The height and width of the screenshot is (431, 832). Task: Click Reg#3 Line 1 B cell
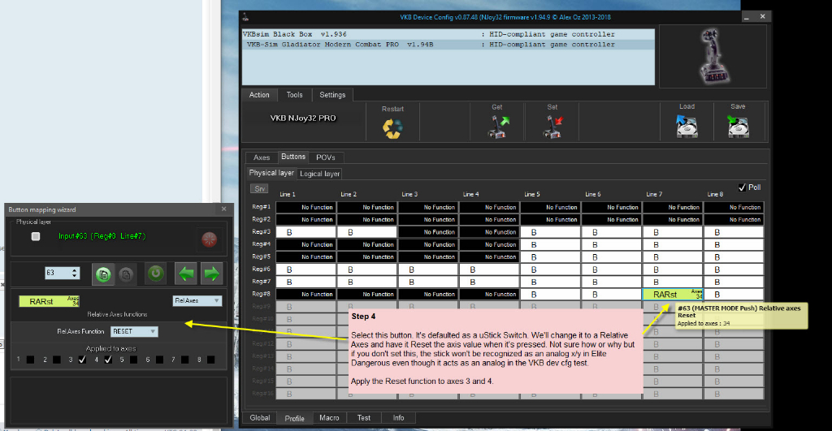click(x=305, y=232)
